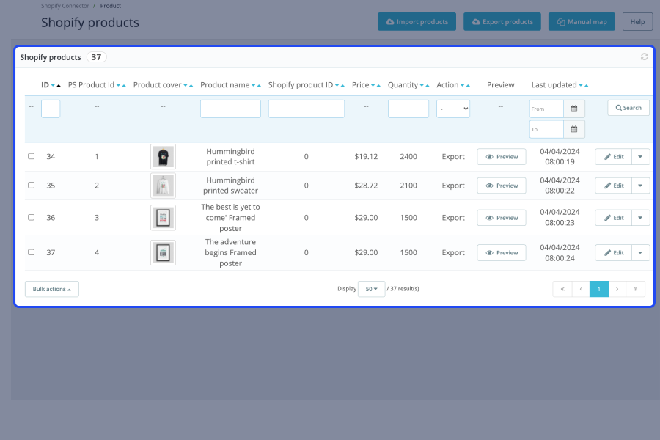
Task: Expand options next to Edit for ID 36
Action: pyautogui.click(x=640, y=218)
